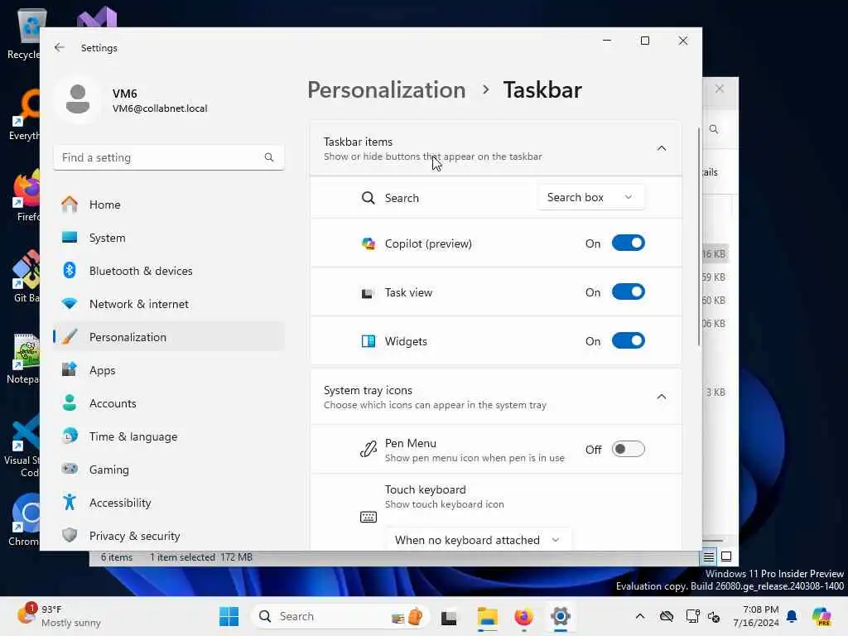This screenshot has width=848, height=636.
Task: Click the Privacy & security shield icon
Action: click(70, 536)
